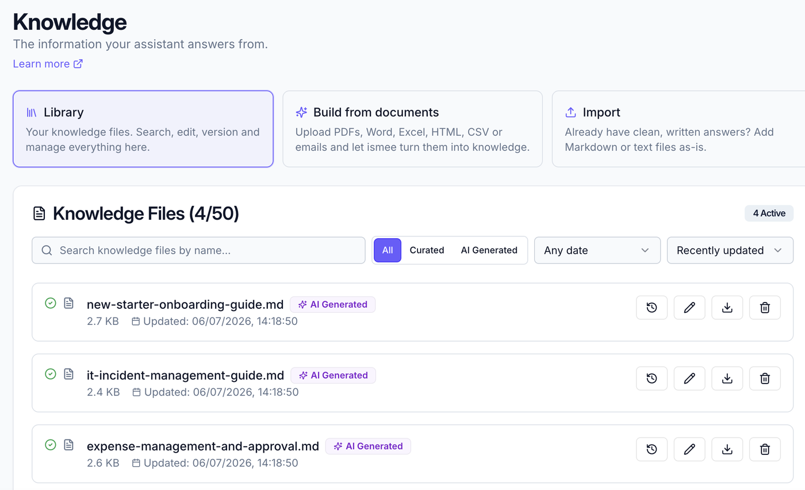This screenshot has width=805, height=490.
Task: Click the 2.4 KB file size
Action: 103,392
